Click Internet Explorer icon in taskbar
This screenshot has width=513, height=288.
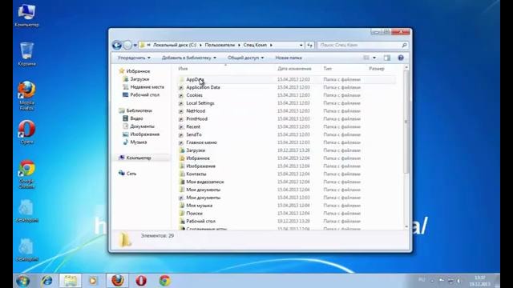46,281
